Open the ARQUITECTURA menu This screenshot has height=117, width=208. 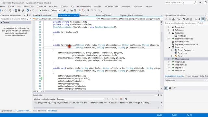pyautogui.click(x=111, y=6)
